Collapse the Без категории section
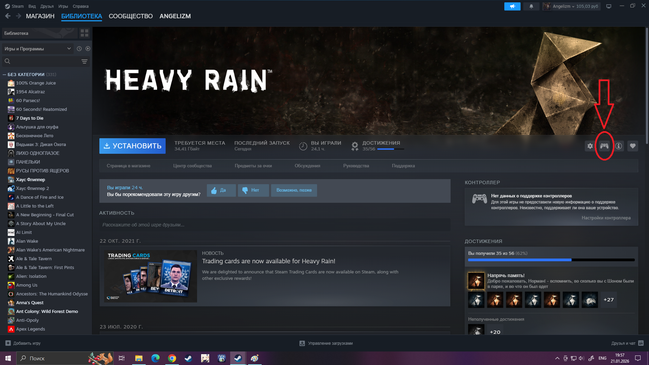Viewport: 649px width, 365px height. click(x=4, y=75)
